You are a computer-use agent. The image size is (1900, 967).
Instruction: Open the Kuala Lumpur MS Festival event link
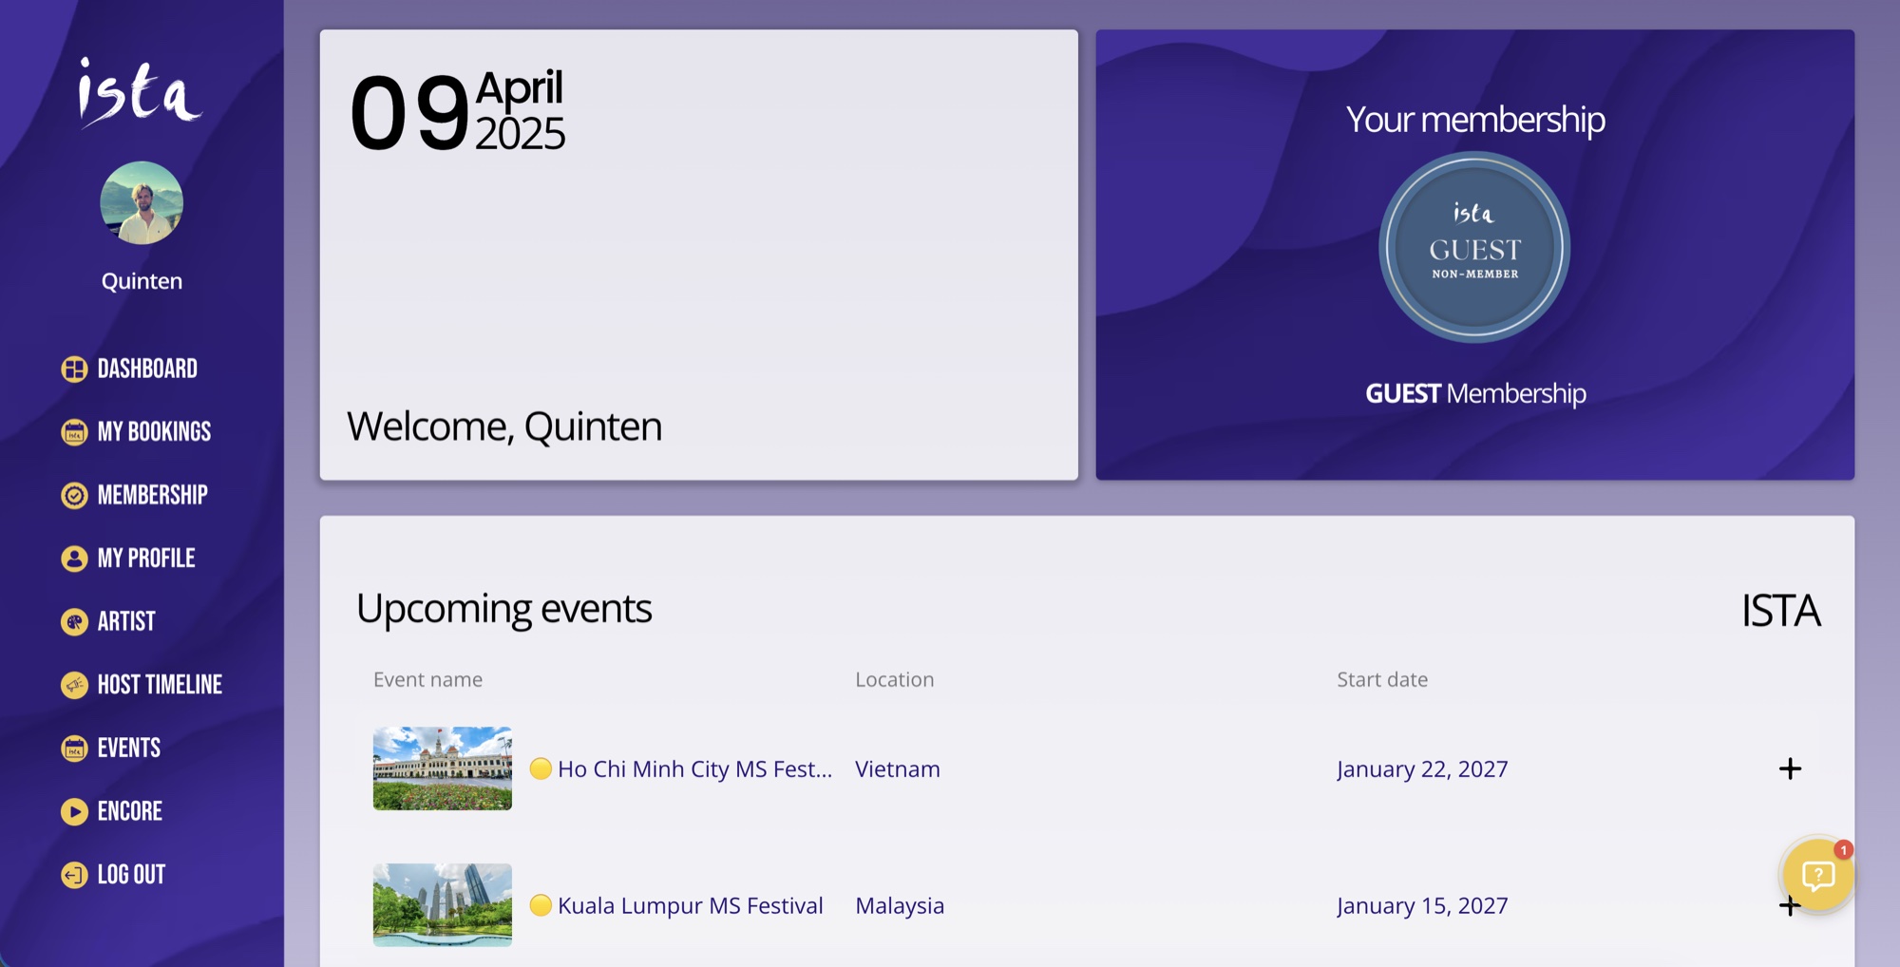click(x=690, y=906)
